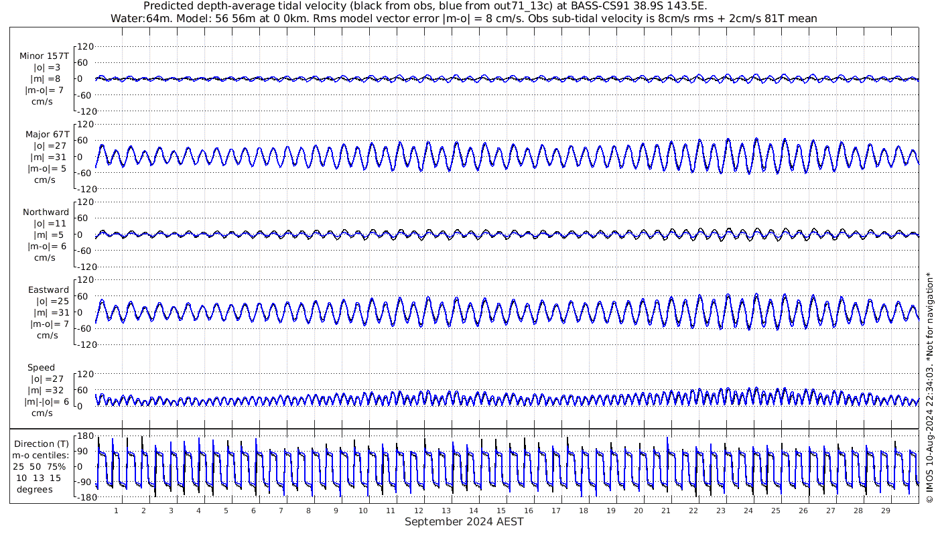
Task: Click the 180 tick on Direction axis
Action: click(85, 436)
